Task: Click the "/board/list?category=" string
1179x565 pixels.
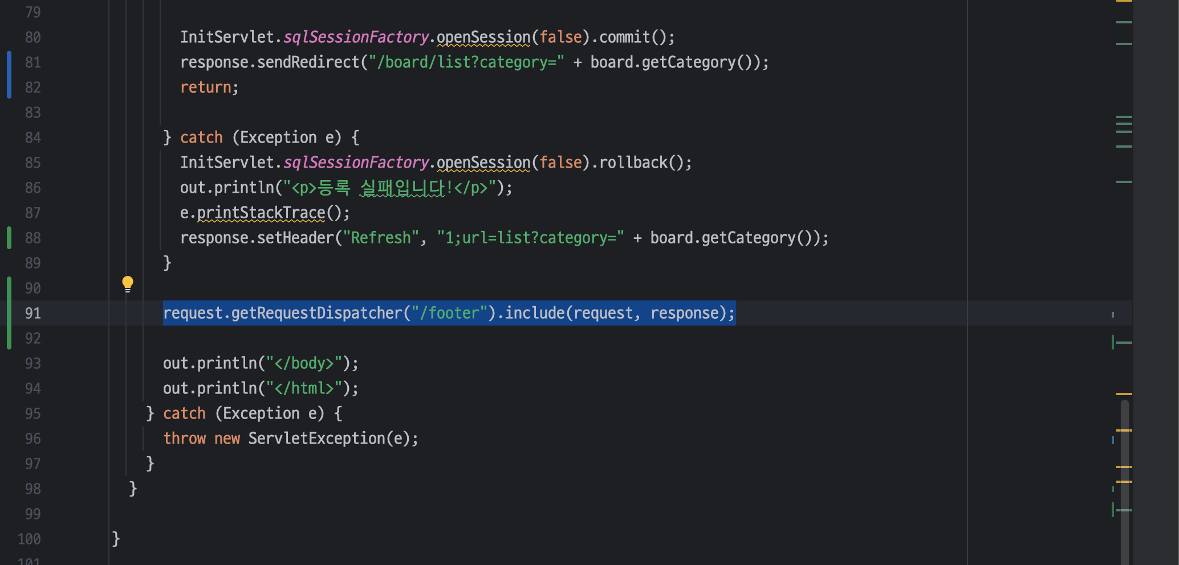Action: pos(466,62)
